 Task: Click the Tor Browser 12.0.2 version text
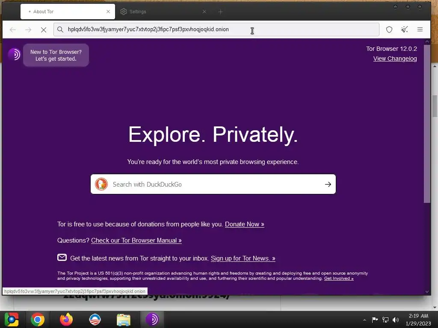tap(391, 49)
